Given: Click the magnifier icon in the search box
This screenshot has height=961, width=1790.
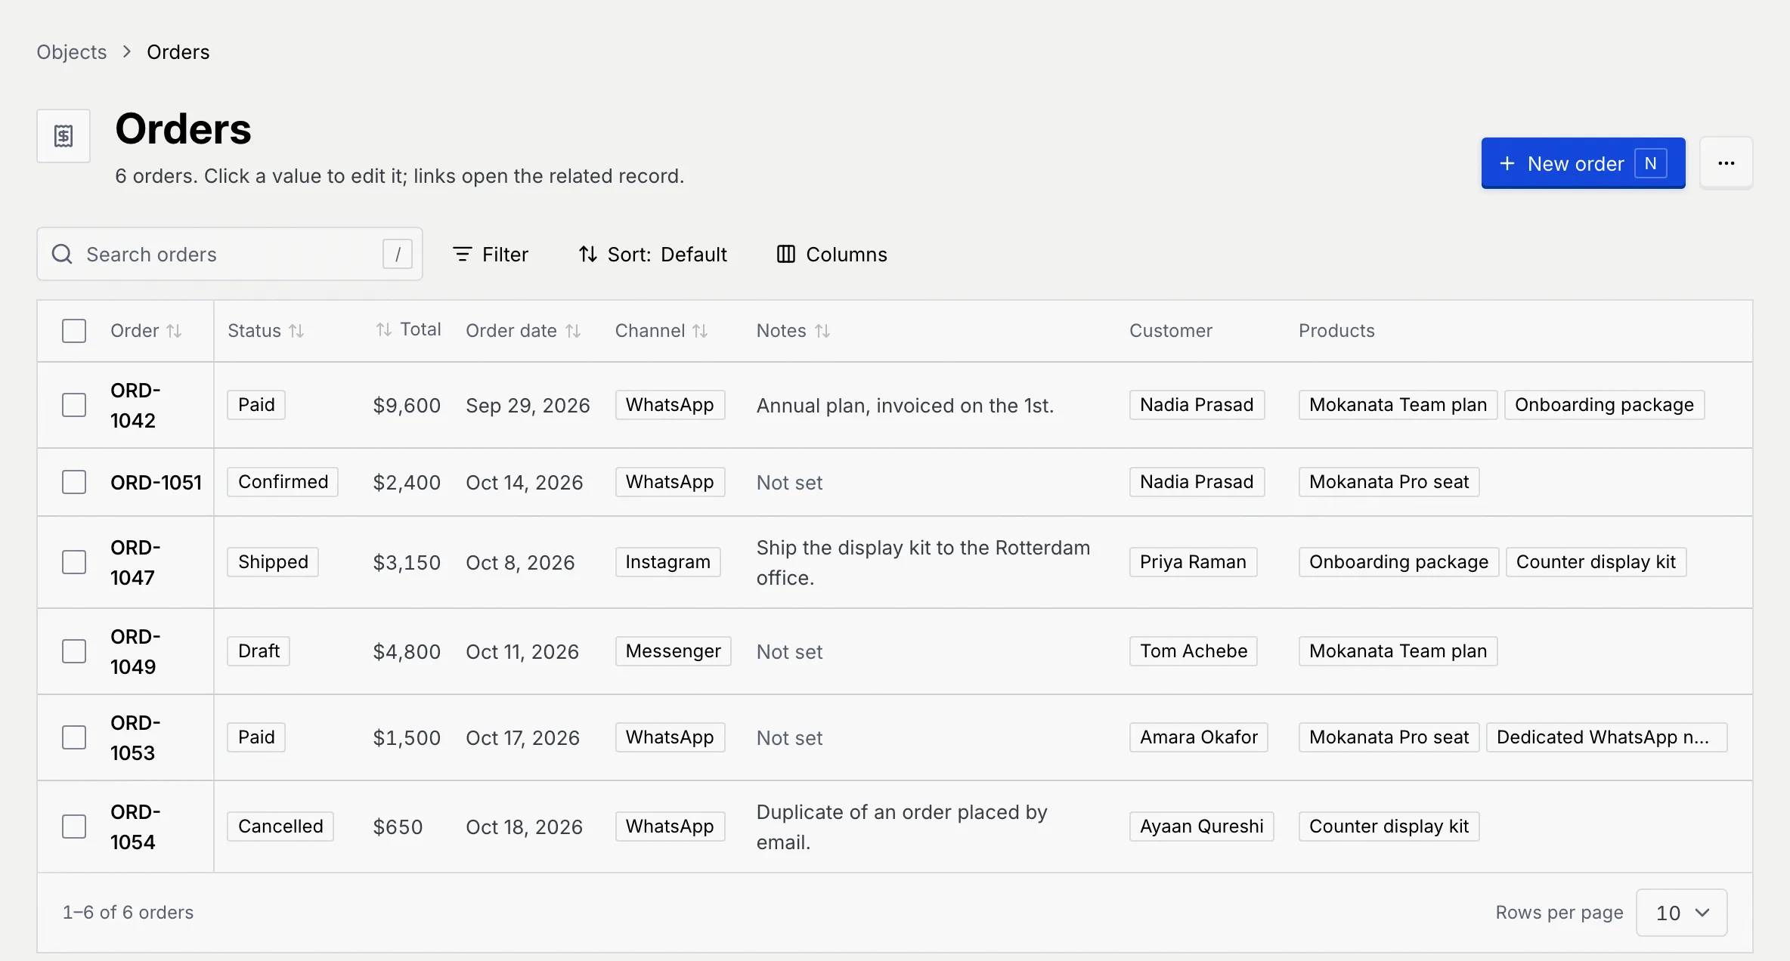Looking at the screenshot, I should (62, 254).
